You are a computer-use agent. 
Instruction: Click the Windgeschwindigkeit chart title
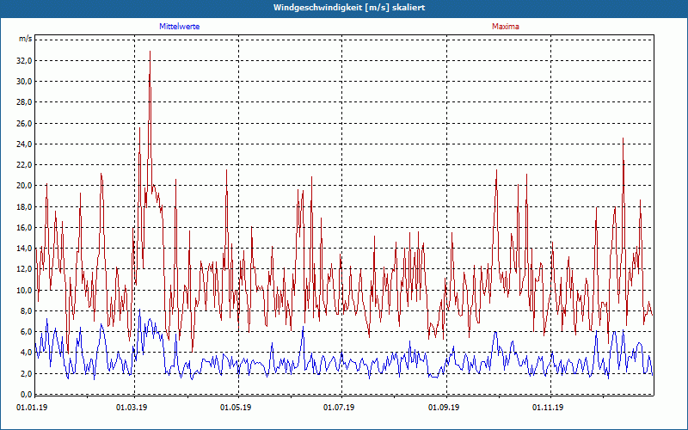pyautogui.click(x=349, y=8)
